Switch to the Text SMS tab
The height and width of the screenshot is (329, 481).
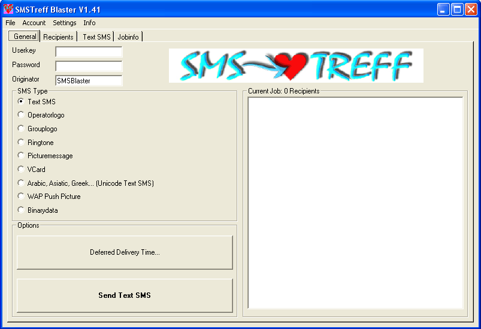(x=96, y=37)
